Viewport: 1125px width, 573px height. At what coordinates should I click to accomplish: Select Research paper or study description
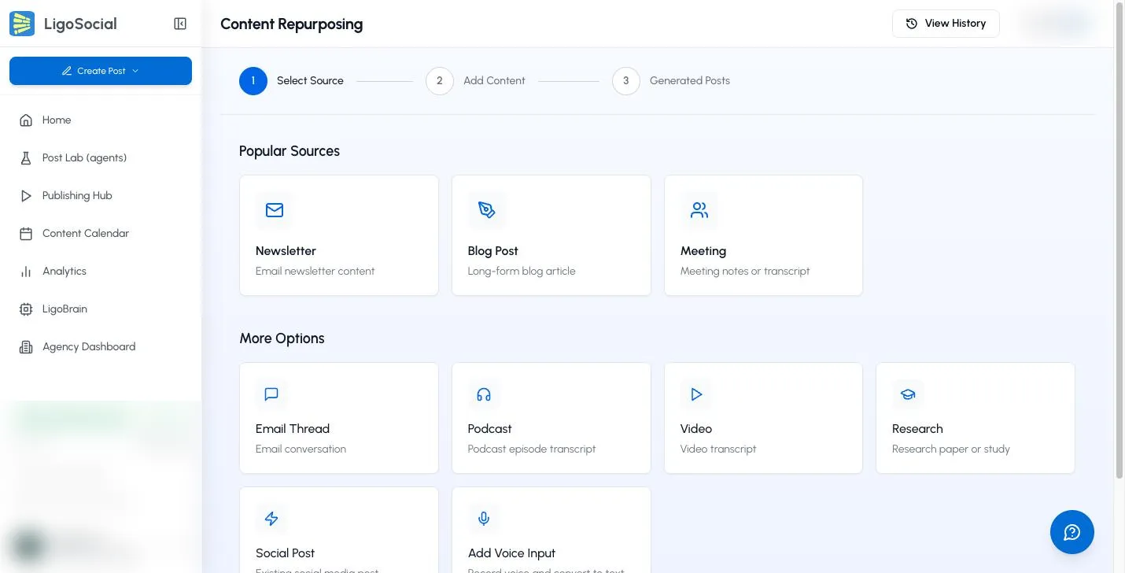pos(951,449)
